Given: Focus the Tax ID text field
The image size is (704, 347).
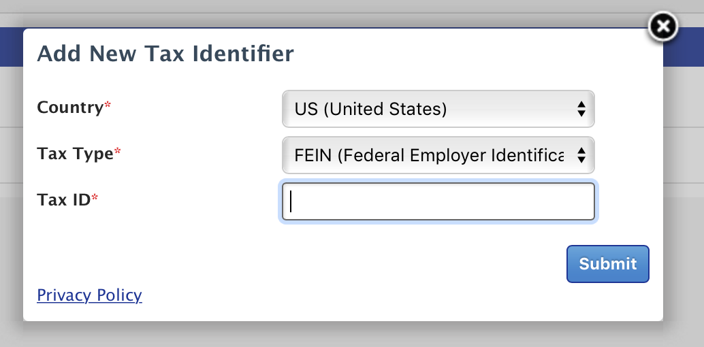Looking at the screenshot, I should pos(438,201).
